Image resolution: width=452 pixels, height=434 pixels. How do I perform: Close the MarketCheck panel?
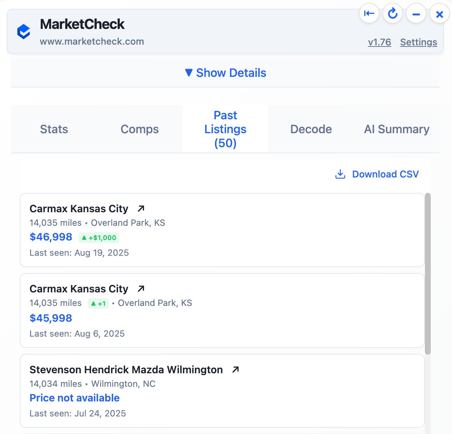click(440, 14)
